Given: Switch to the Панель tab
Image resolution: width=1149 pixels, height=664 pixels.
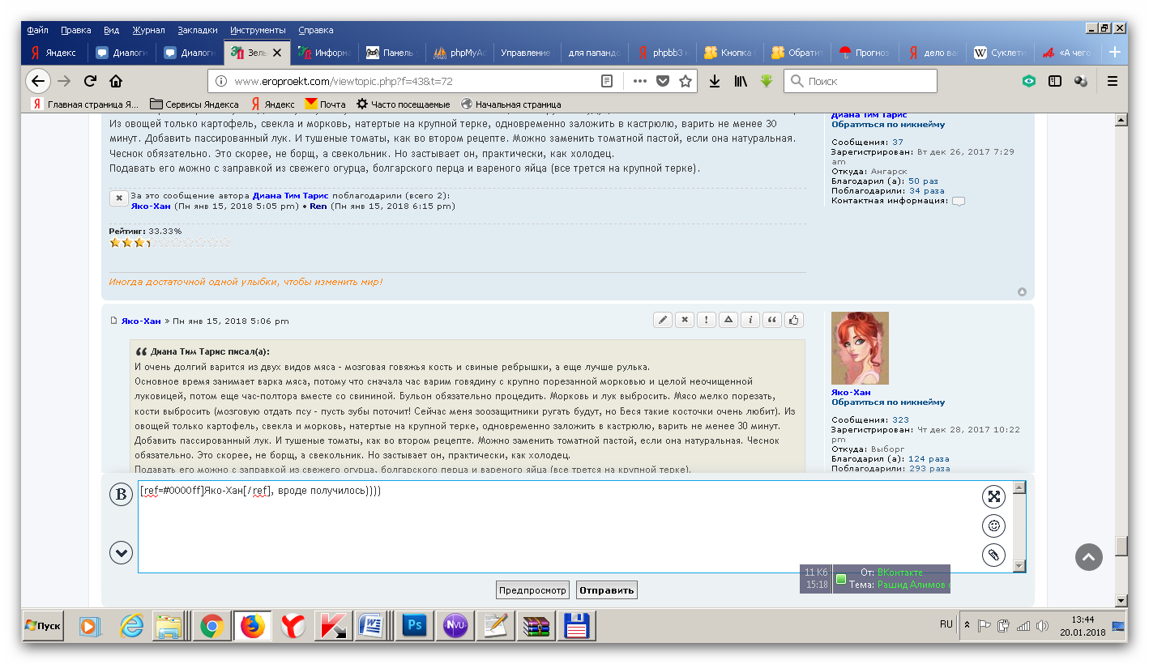Looking at the screenshot, I should (391, 53).
